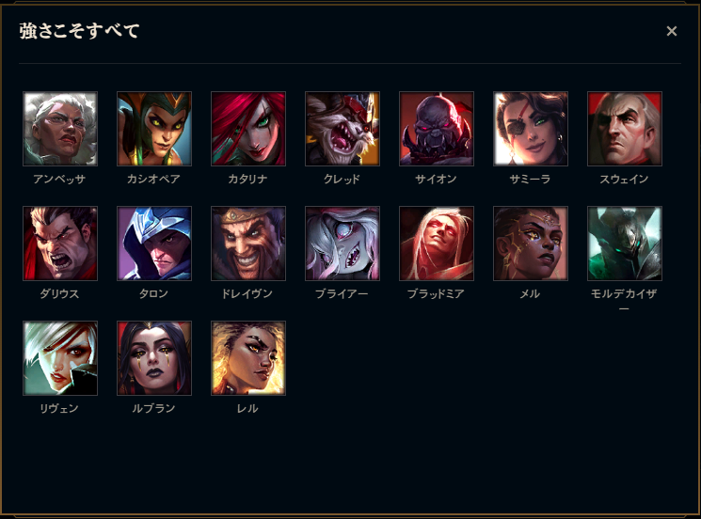The image size is (701, 519).
Task: Choose the ブラッドミア champion icon
Action: [x=437, y=244]
